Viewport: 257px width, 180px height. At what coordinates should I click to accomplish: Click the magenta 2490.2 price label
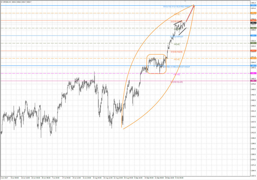click(x=253, y=73)
